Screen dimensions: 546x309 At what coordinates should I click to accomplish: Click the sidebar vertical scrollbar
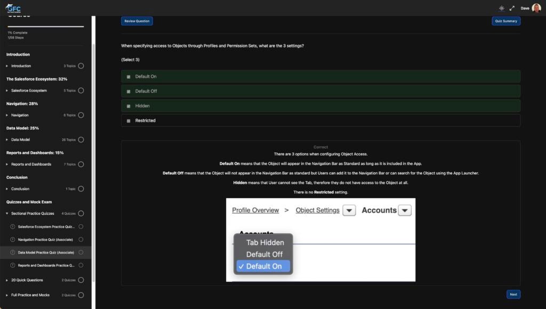click(93, 162)
